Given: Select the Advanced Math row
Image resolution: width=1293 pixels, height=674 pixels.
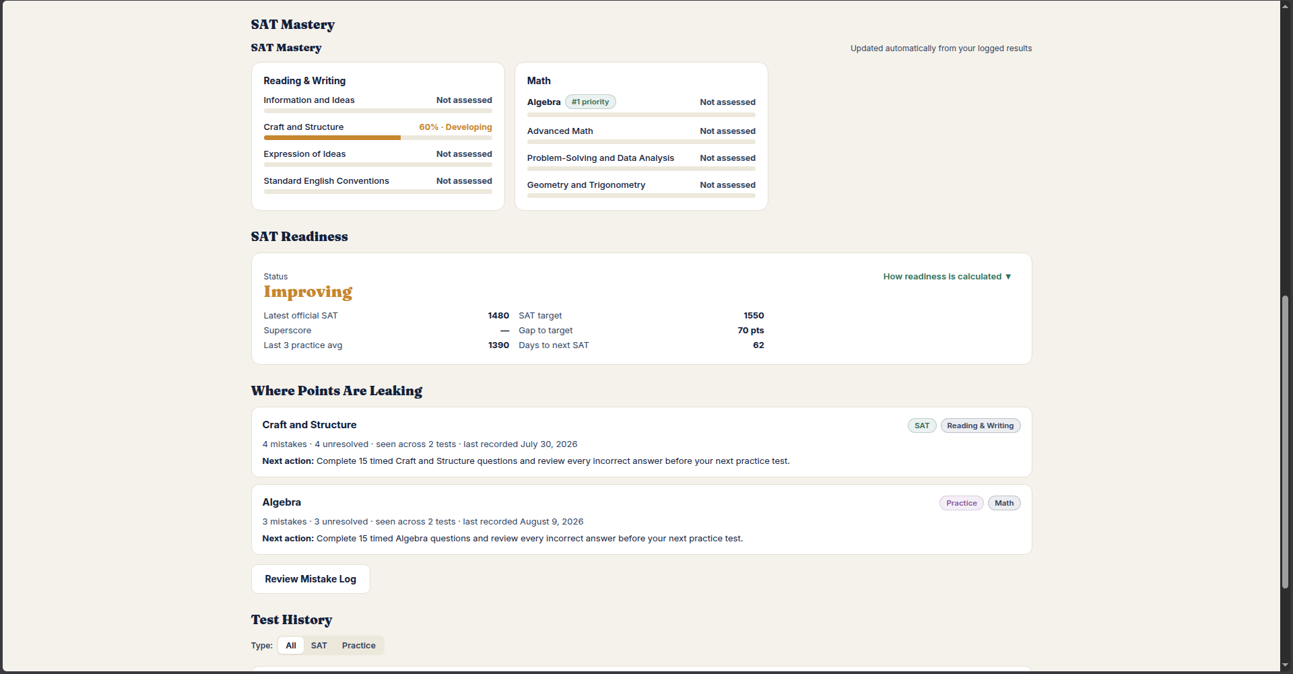Looking at the screenshot, I should point(641,135).
